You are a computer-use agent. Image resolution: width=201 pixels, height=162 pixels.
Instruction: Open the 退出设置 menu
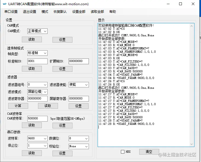point(30,12)
